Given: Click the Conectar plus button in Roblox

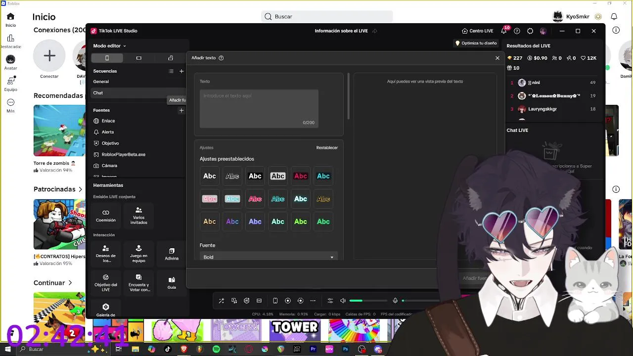Looking at the screenshot, I should pos(49,55).
